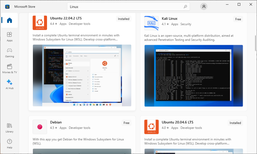Open your app Library
Viewport: 257px width, 154px height.
point(10,128)
